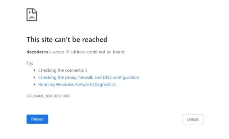Click the 'This site can't be reached' heading
This screenshot has height=139, width=229.
point(67,40)
